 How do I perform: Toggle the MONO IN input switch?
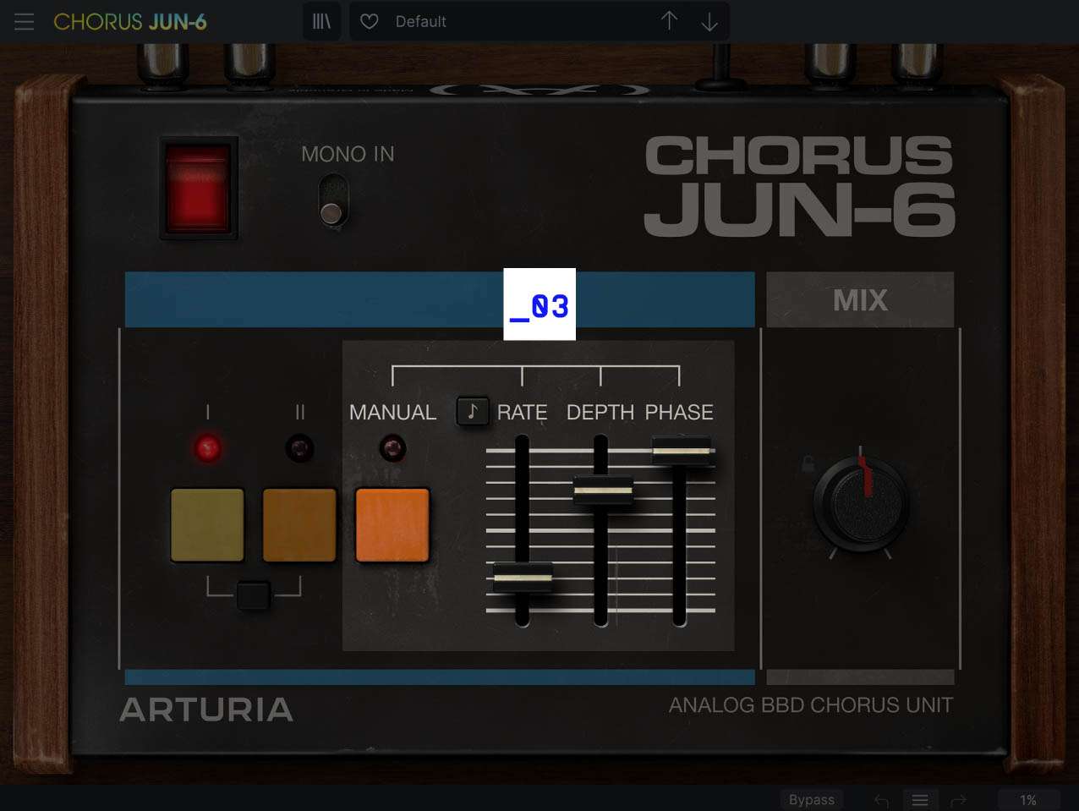pos(331,202)
